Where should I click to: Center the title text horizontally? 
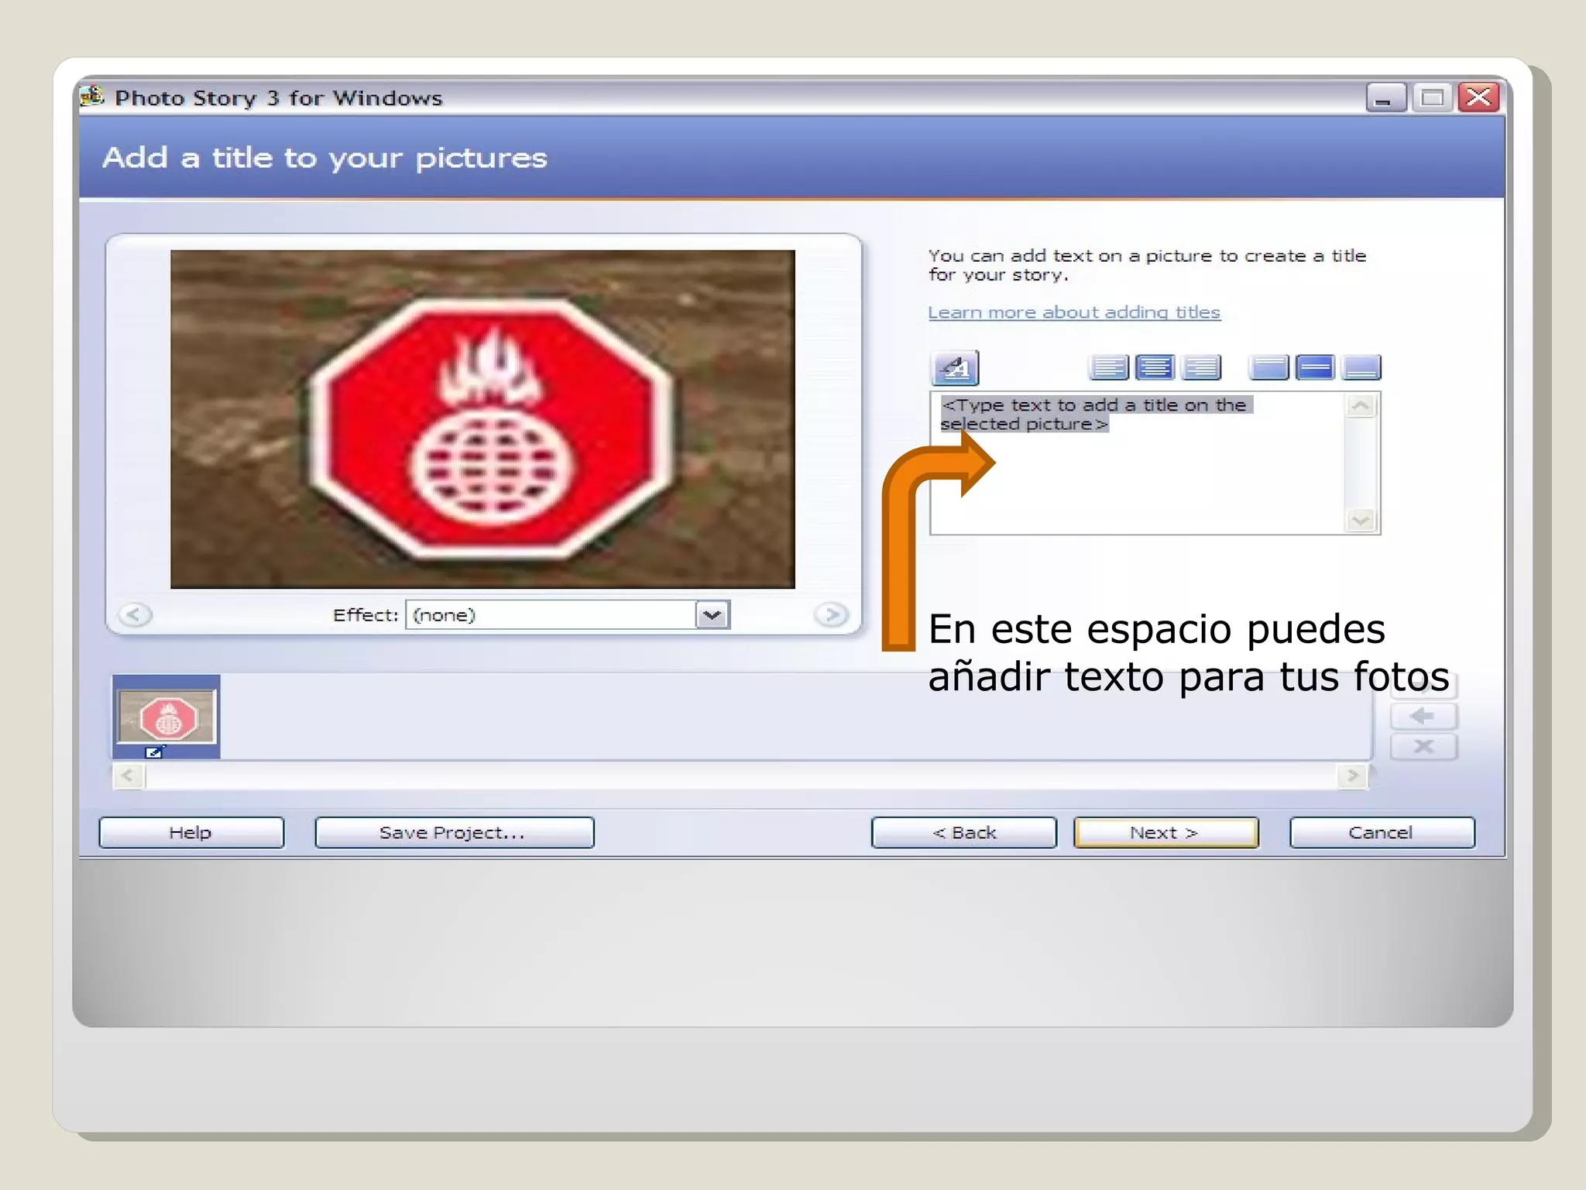pyautogui.click(x=1155, y=367)
